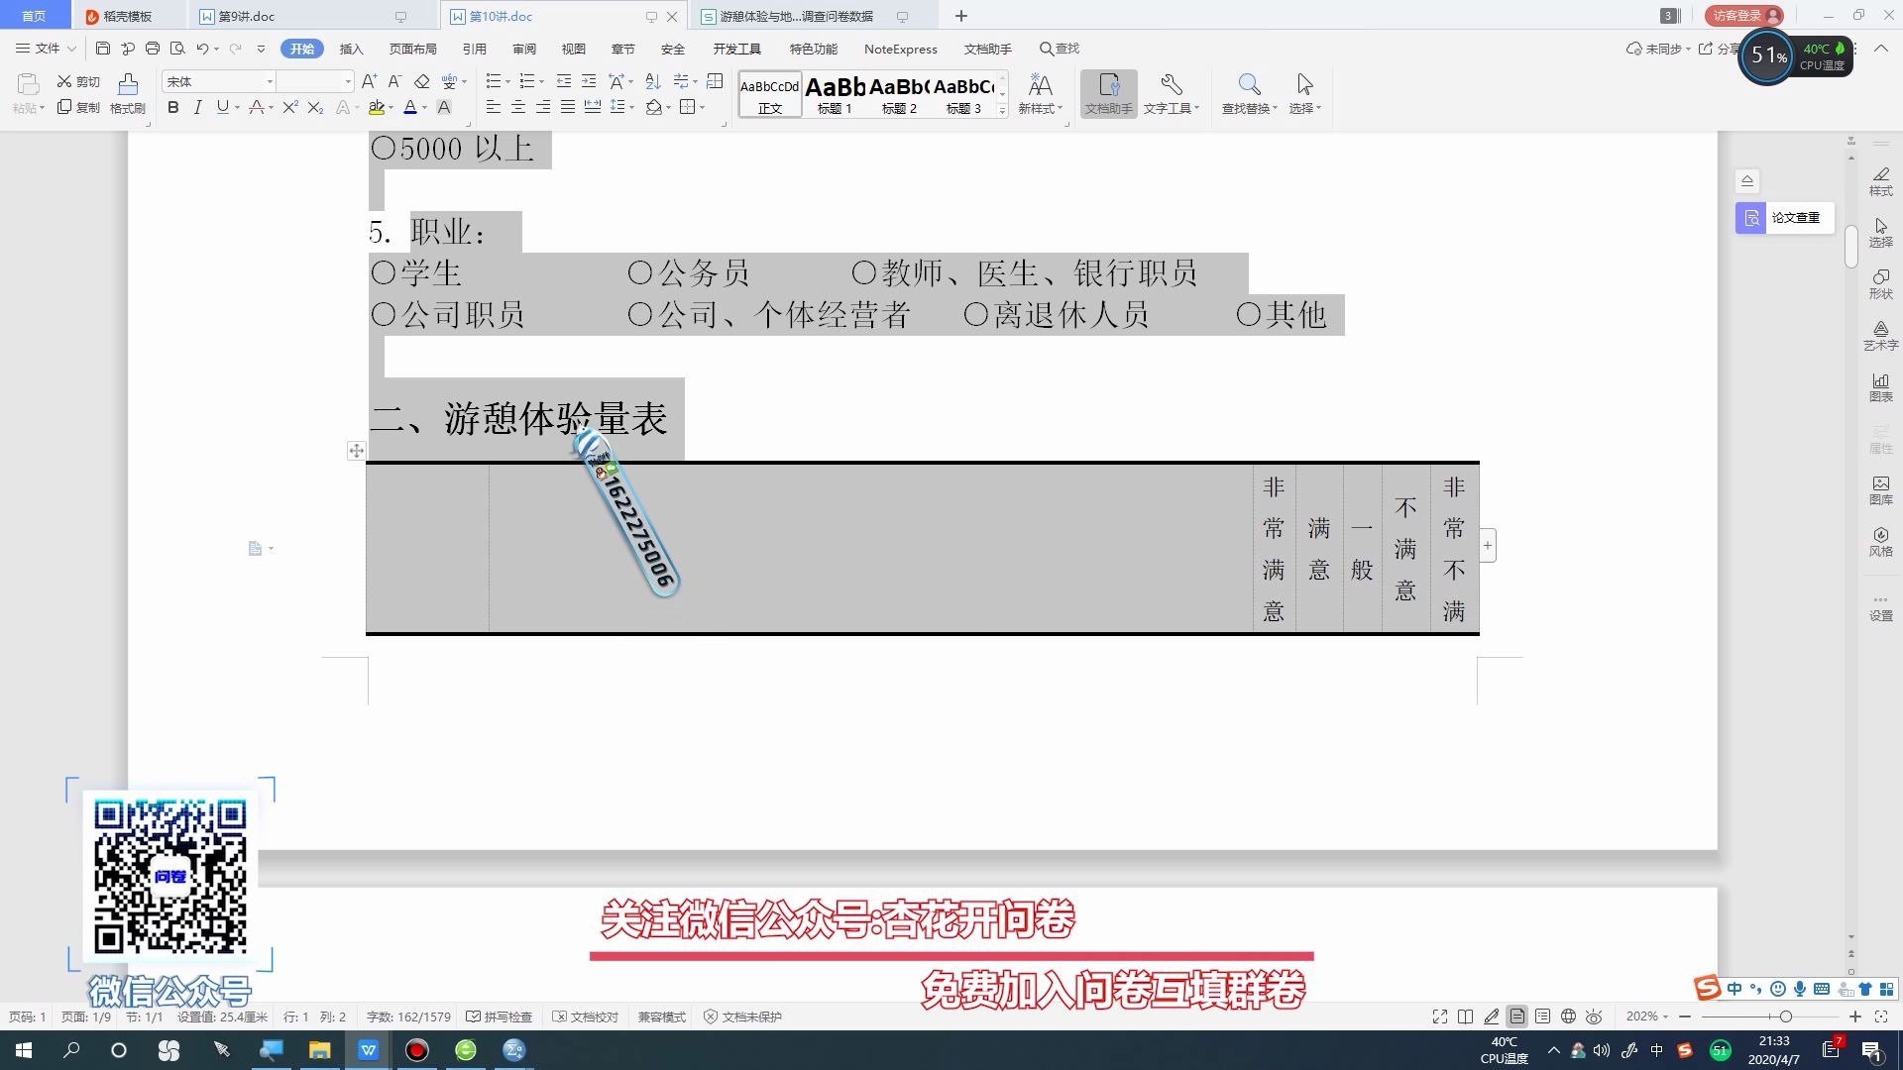Viewport: 1903px width, 1070px height.
Task: Toggle Underline formatting
Action: click(x=222, y=107)
